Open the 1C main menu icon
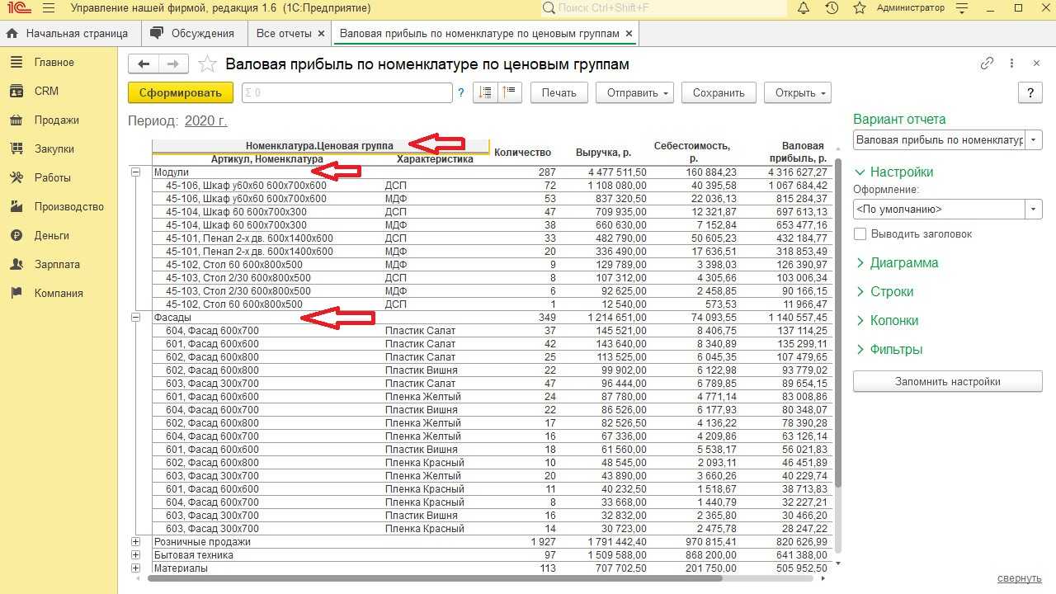Screen dimensions: 1056x594 (18, 8)
